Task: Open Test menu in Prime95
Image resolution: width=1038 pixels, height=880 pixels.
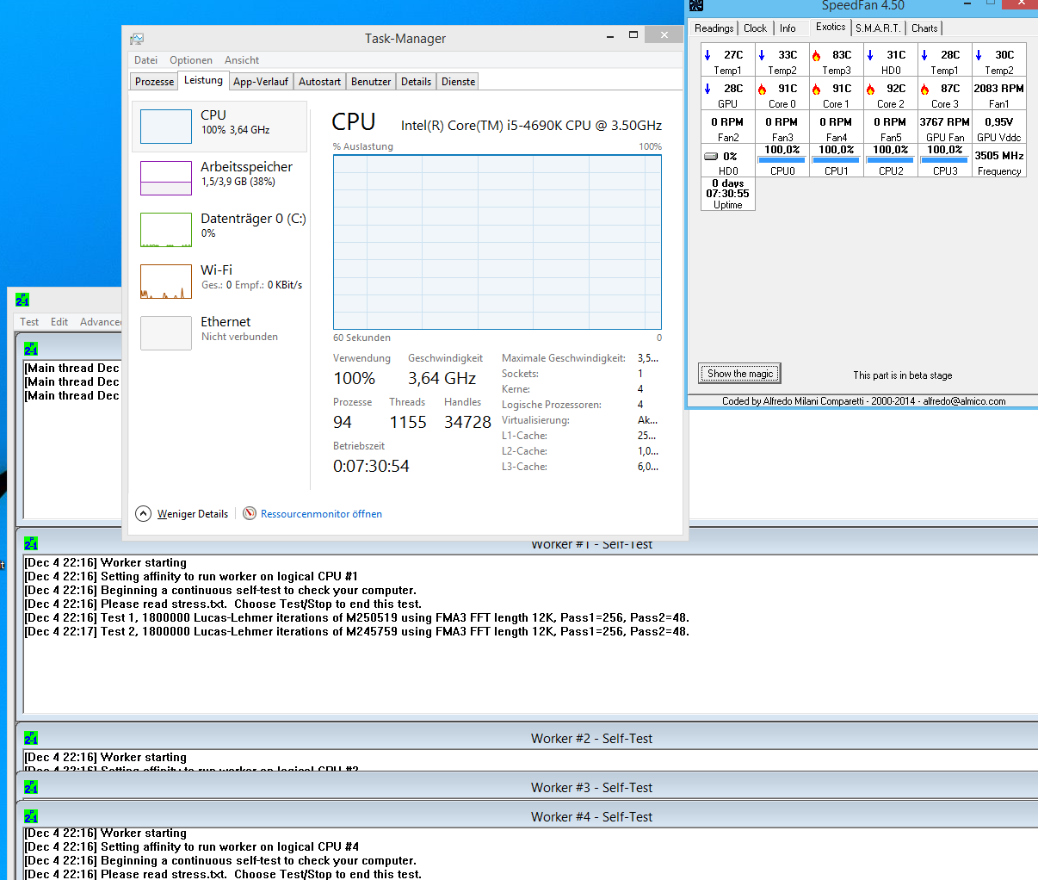Action: (x=29, y=322)
